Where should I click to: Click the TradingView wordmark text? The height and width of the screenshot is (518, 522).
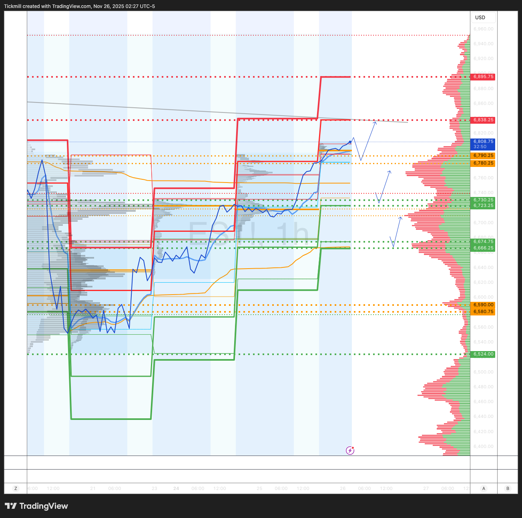tap(44, 506)
